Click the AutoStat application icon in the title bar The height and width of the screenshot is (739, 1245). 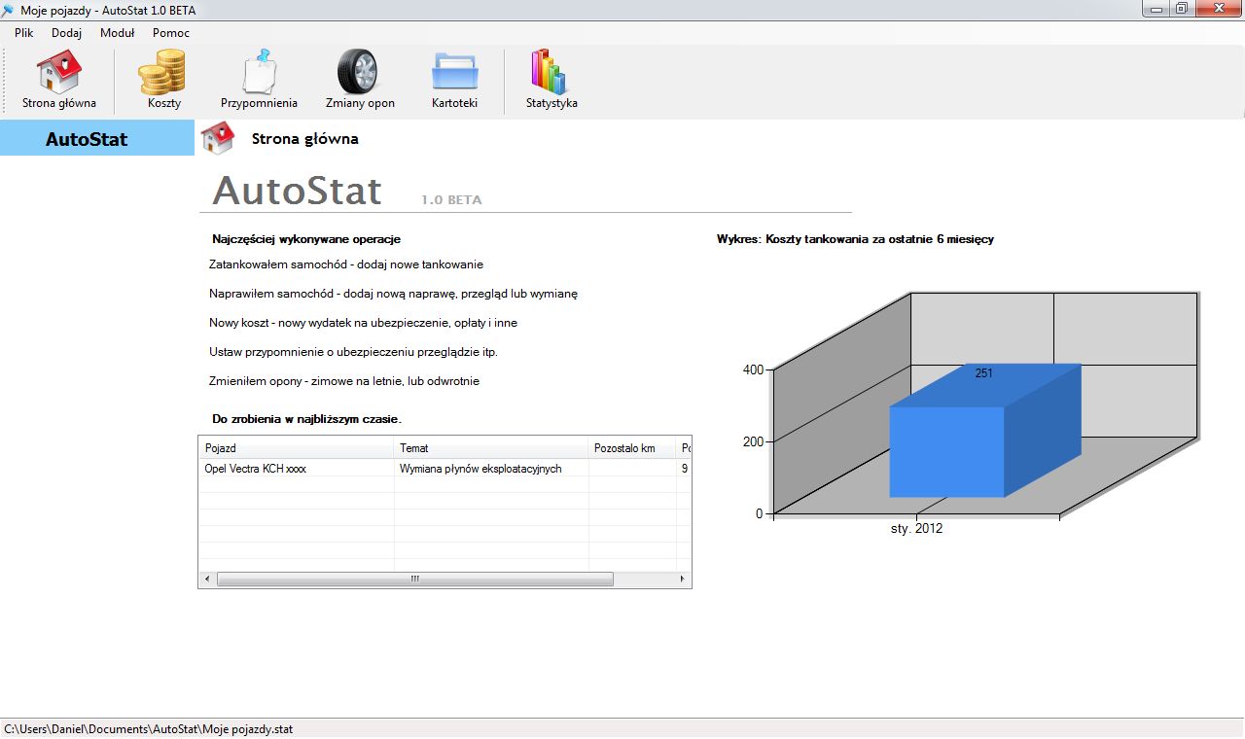coord(9,10)
